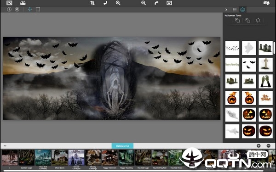Click the undo arrow icon
Image resolution: width=276 pixels, height=172 pixels.
coord(105,3)
